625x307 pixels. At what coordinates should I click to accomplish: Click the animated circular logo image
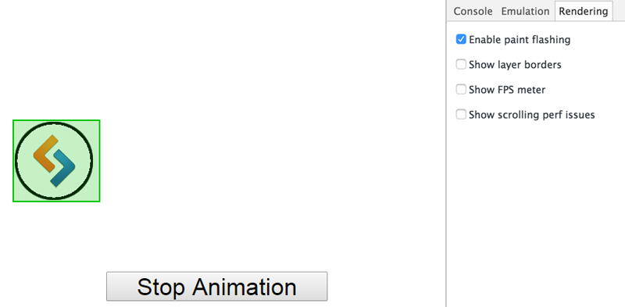pyautogui.click(x=54, y=161)
